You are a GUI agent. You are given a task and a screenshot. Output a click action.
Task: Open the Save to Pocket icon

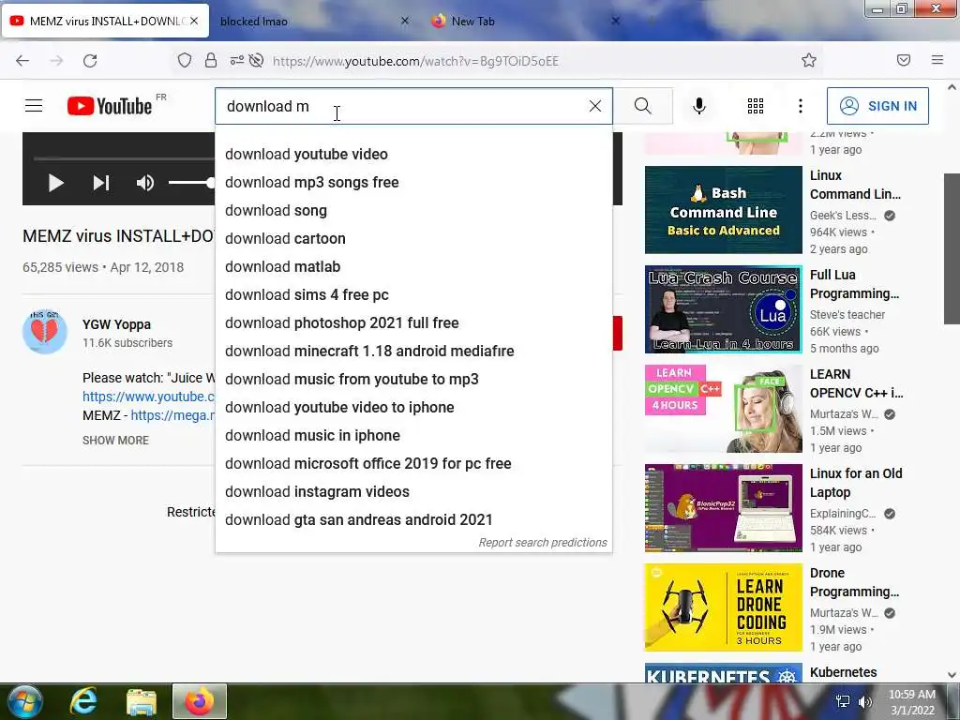(x=904, y=60)
